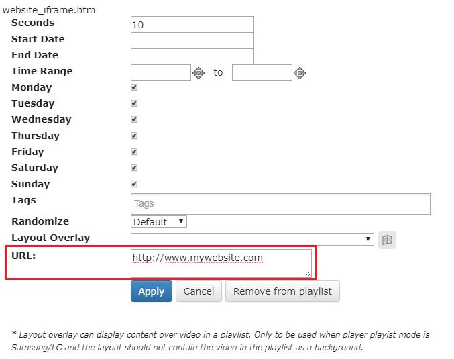This screenshot has height=359, width=454.
Task: Click into the Seconds input field
Action: tap(192, 24)
